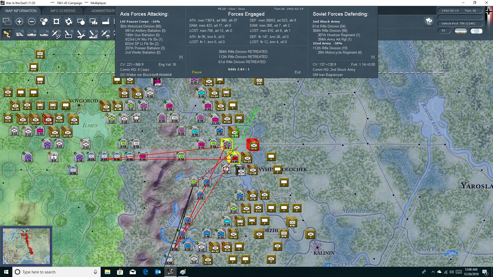Select the F6 bomb unit mode

point(69,34)
